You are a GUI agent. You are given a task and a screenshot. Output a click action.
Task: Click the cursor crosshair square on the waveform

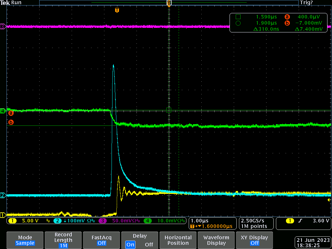169,110
